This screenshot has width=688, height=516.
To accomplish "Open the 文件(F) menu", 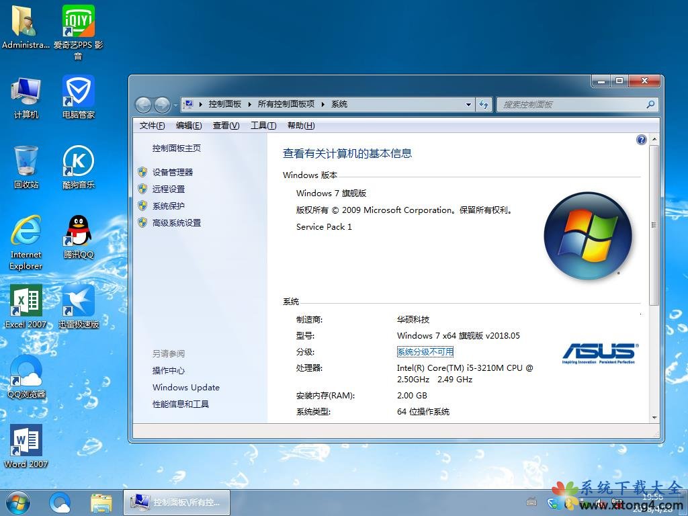I will [152, 126].
